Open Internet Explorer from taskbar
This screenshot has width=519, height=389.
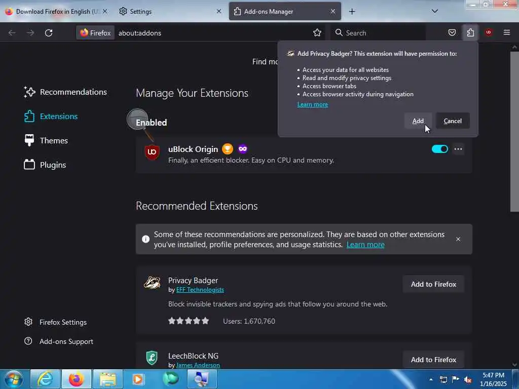click(45, 379)
